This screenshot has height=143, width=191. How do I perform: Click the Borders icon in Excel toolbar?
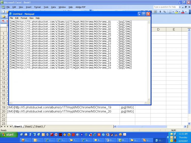pos(170,12)
